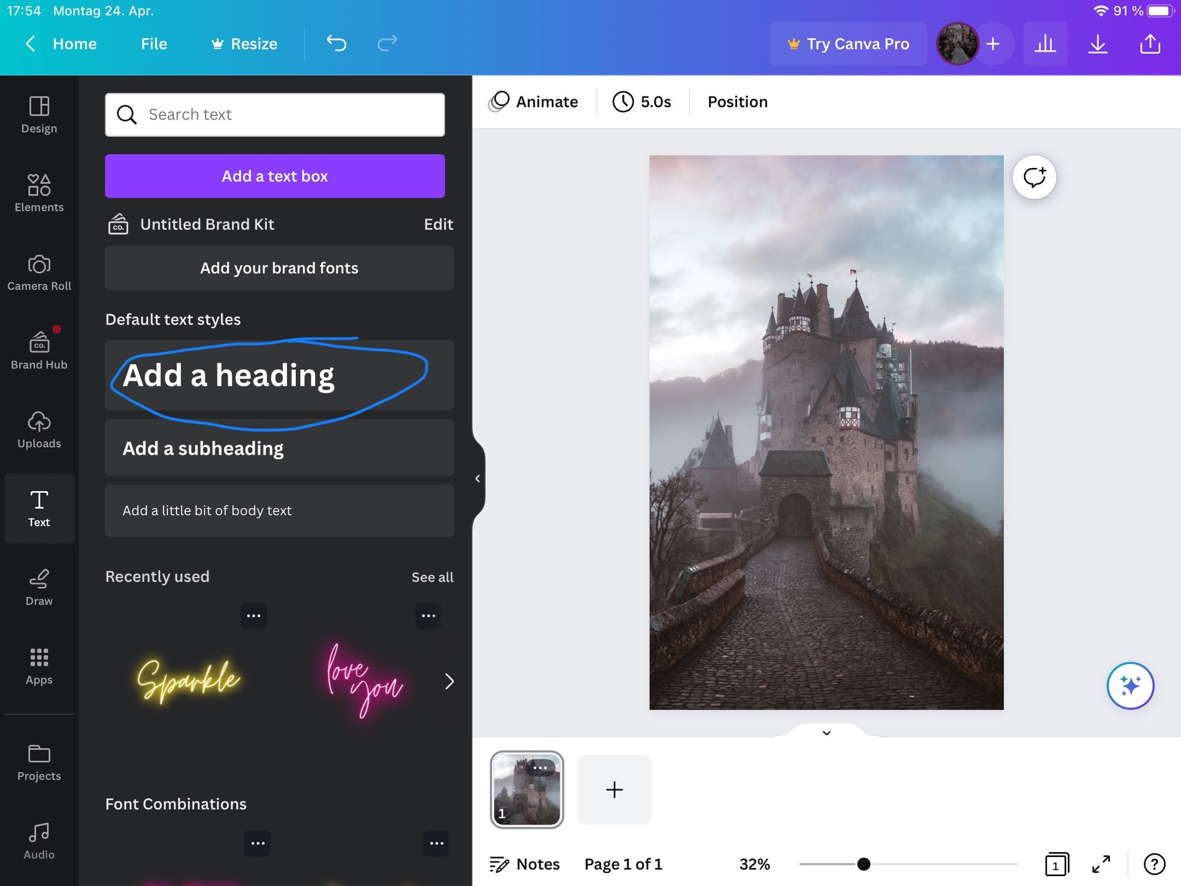Screen dimensions: 1181x886
Task: Click Add your brand fonts
Action: [279, 268]
